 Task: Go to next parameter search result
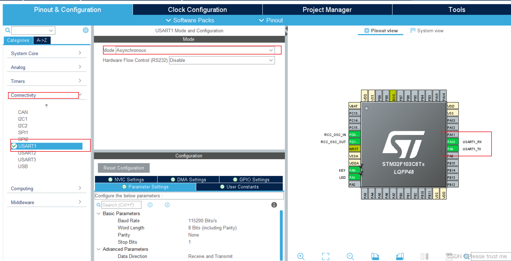click(167, 205)
